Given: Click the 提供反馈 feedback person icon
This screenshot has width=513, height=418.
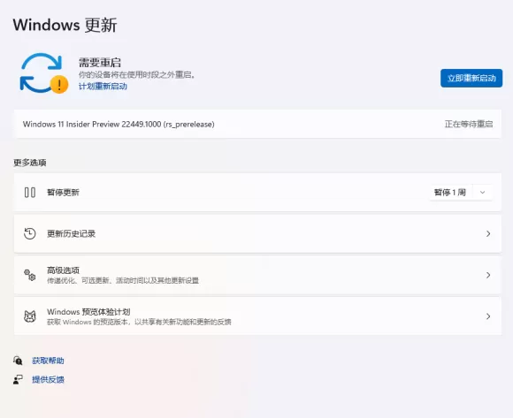Looking at the screenshot, I should (18, 379).
